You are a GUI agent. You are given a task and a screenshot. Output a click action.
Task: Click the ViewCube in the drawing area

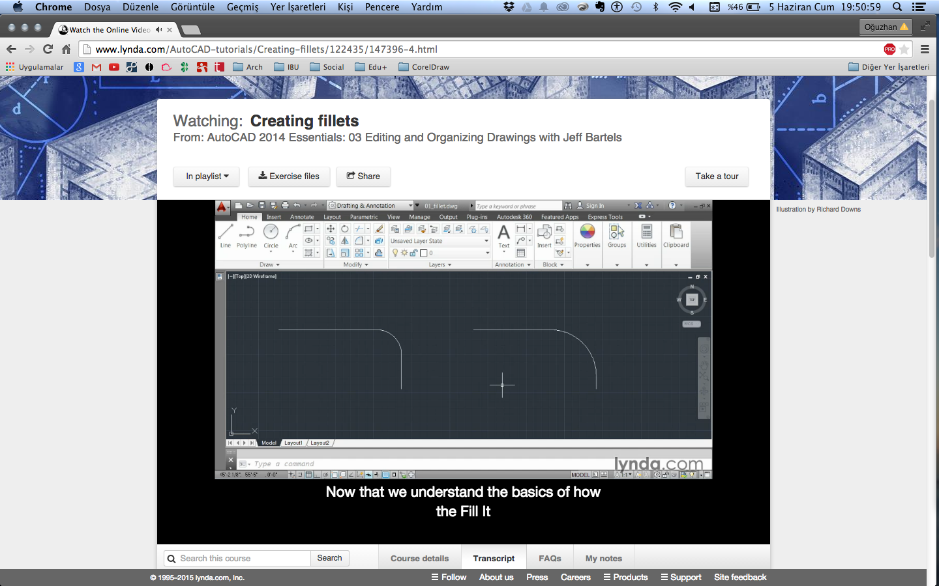tap(692, 300)
